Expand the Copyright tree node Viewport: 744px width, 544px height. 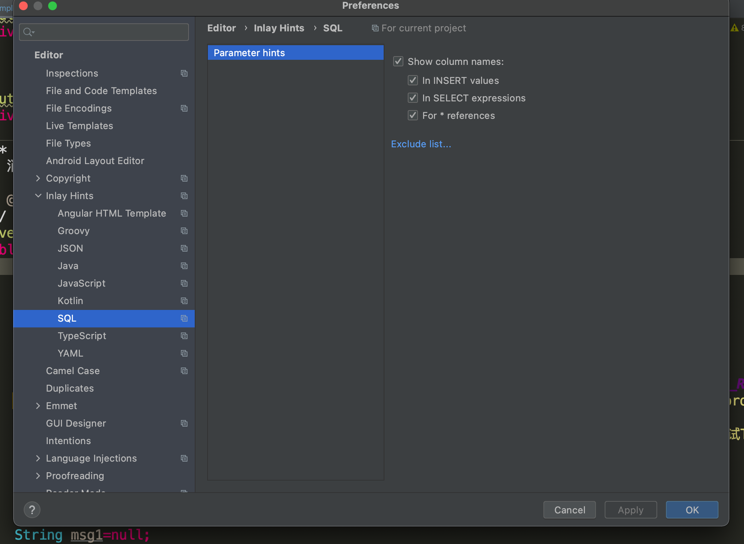coord(38,178)
